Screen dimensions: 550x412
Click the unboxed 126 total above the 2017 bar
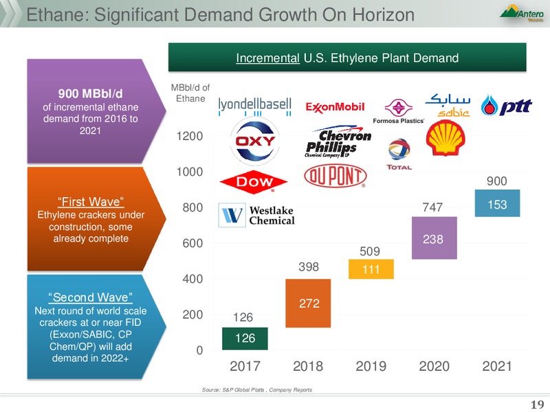pos(243,317)
